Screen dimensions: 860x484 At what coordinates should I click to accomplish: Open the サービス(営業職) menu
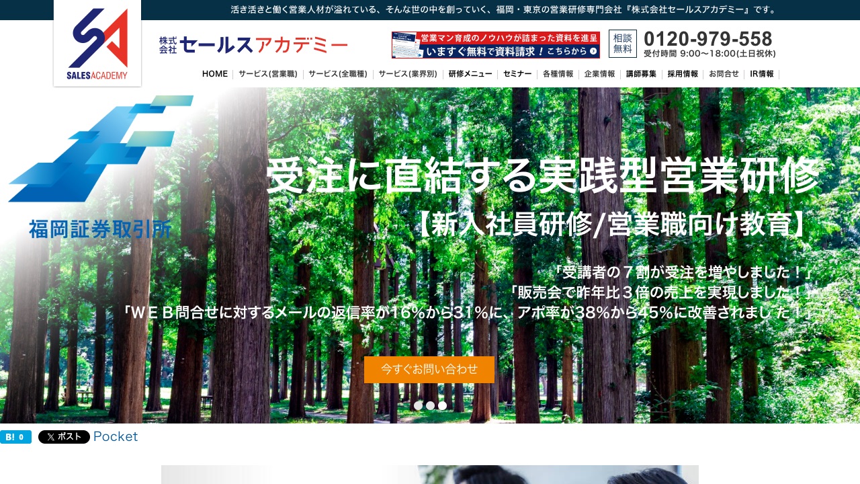pos(268,74)
